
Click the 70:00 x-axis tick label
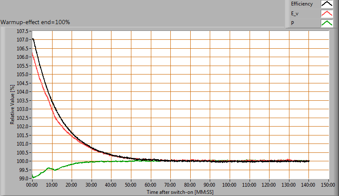170,185
